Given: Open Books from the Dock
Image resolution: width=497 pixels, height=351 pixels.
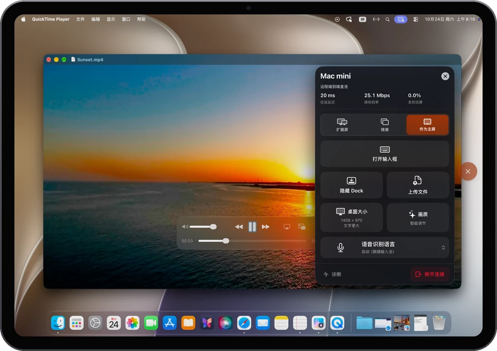Looking at the screenshot, I should click(x=188, y=323).
